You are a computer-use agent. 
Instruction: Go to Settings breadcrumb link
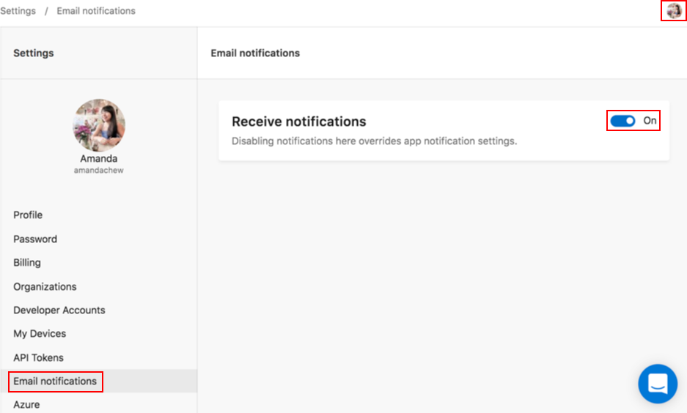tap(18, 11)
